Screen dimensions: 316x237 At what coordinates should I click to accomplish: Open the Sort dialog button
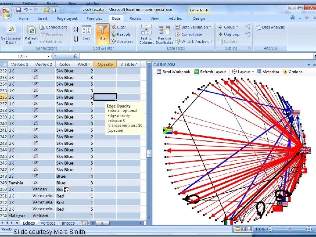click(86, 33)
